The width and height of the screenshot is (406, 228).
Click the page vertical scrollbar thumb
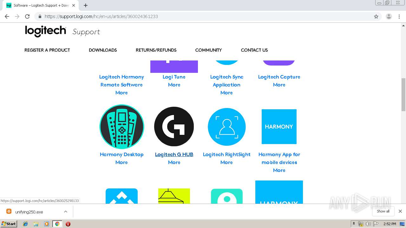pyautogui.click(x=403, y=94)
